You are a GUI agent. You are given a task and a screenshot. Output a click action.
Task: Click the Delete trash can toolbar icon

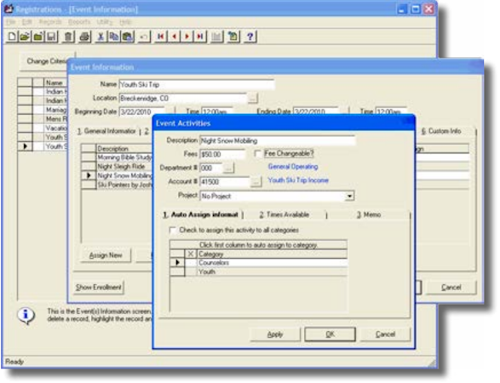click(x=68, y=37)
